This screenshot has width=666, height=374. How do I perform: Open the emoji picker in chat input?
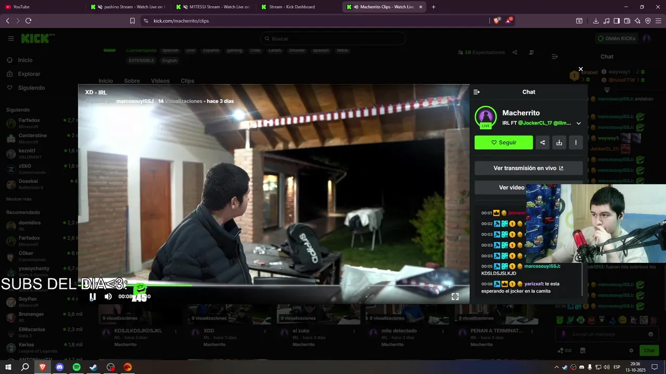click(x=650, y=335)
